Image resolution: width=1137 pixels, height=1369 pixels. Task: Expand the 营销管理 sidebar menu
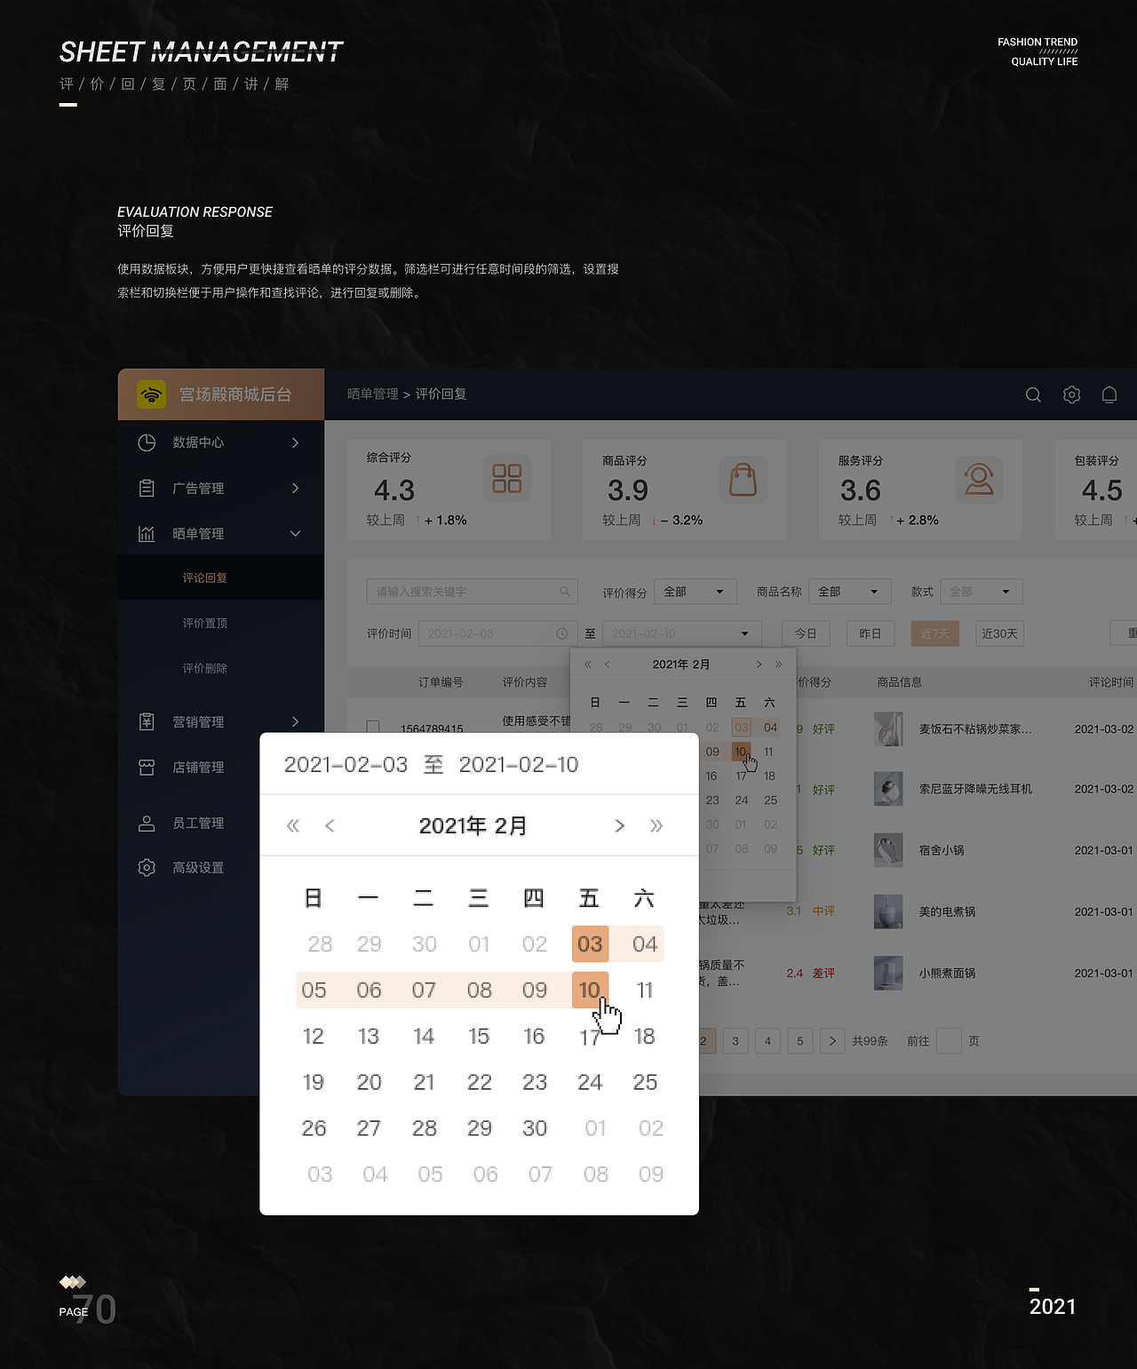point(296,721)
